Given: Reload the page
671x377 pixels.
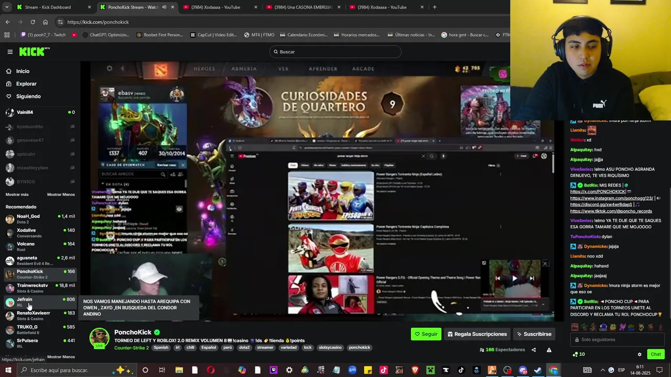Looking at the screenshot, I should point(33,22).
